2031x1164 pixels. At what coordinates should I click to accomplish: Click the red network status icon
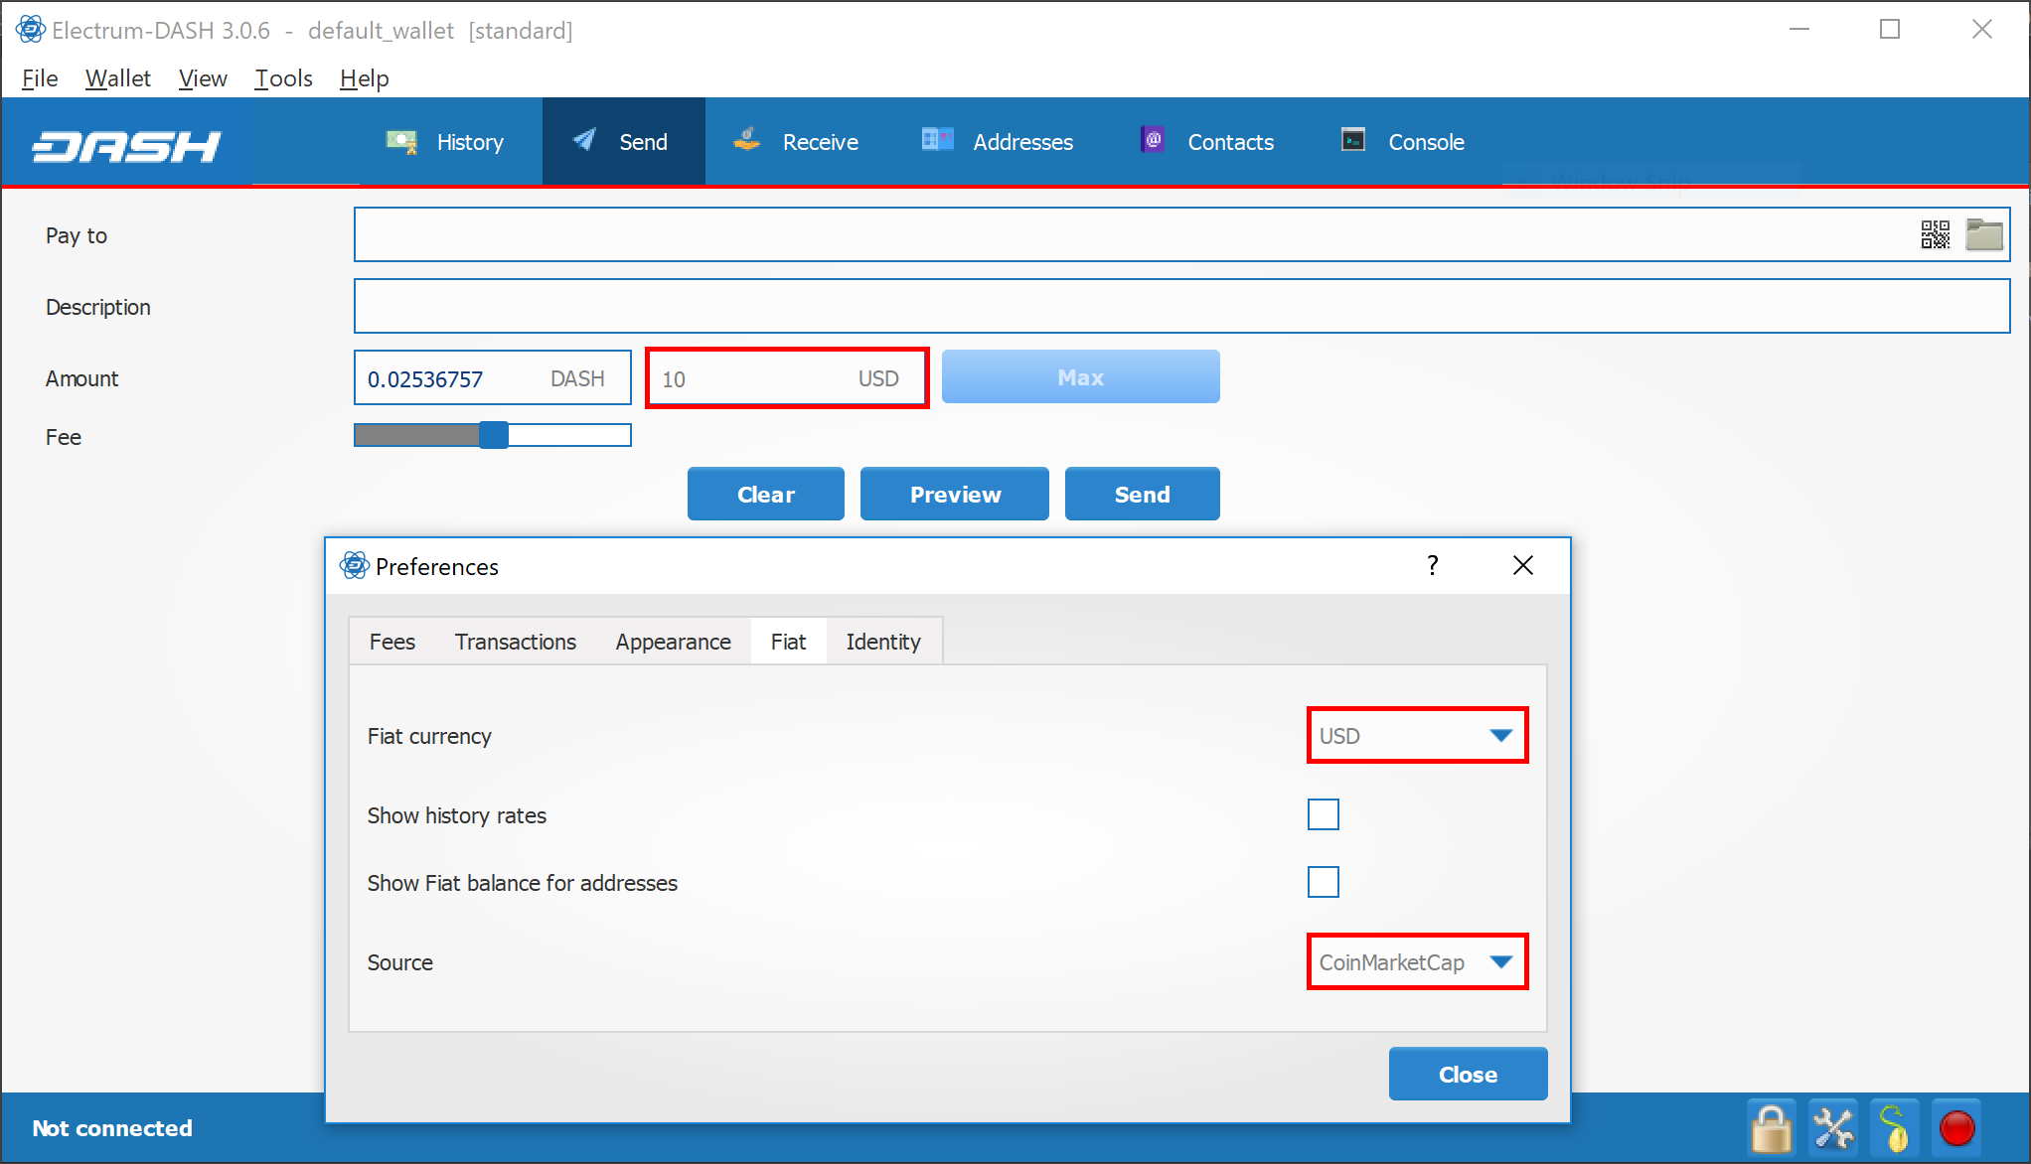click(1956, 1128)
